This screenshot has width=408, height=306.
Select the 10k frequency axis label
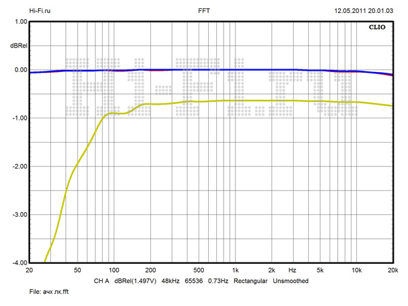click(x=356, y=271)
